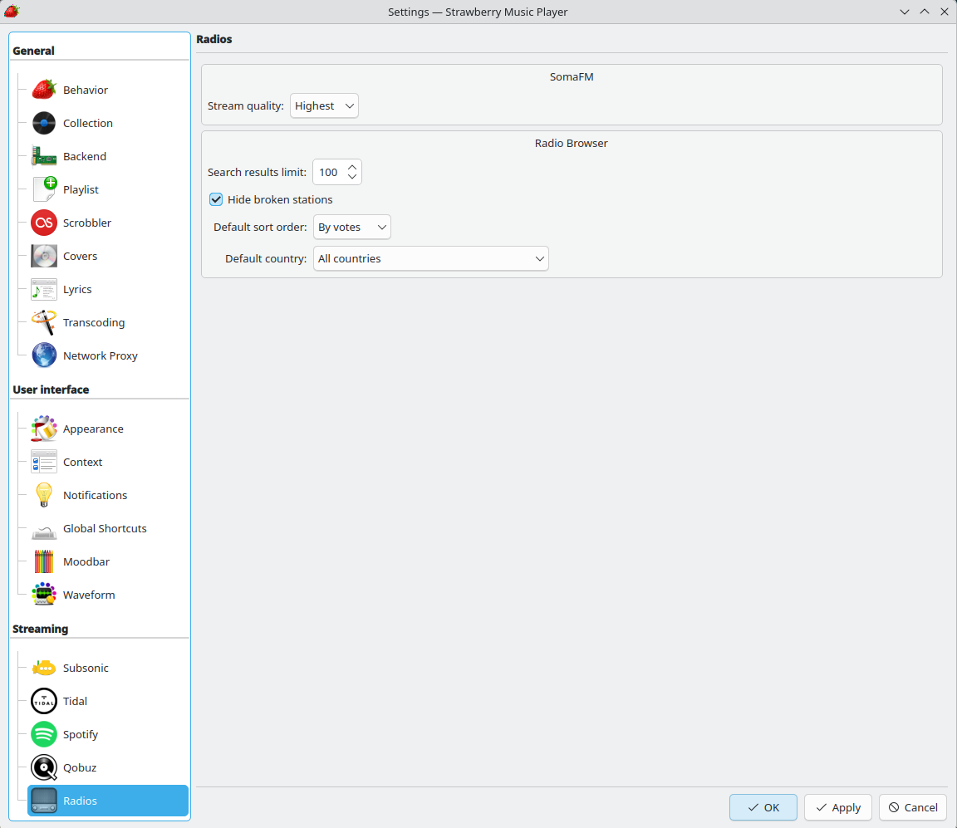Decrease the search results limit
Viewport: 957px width, 828px height.
pyautogui.click(x=352, y=178)
